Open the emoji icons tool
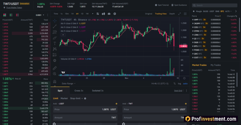 55,60
